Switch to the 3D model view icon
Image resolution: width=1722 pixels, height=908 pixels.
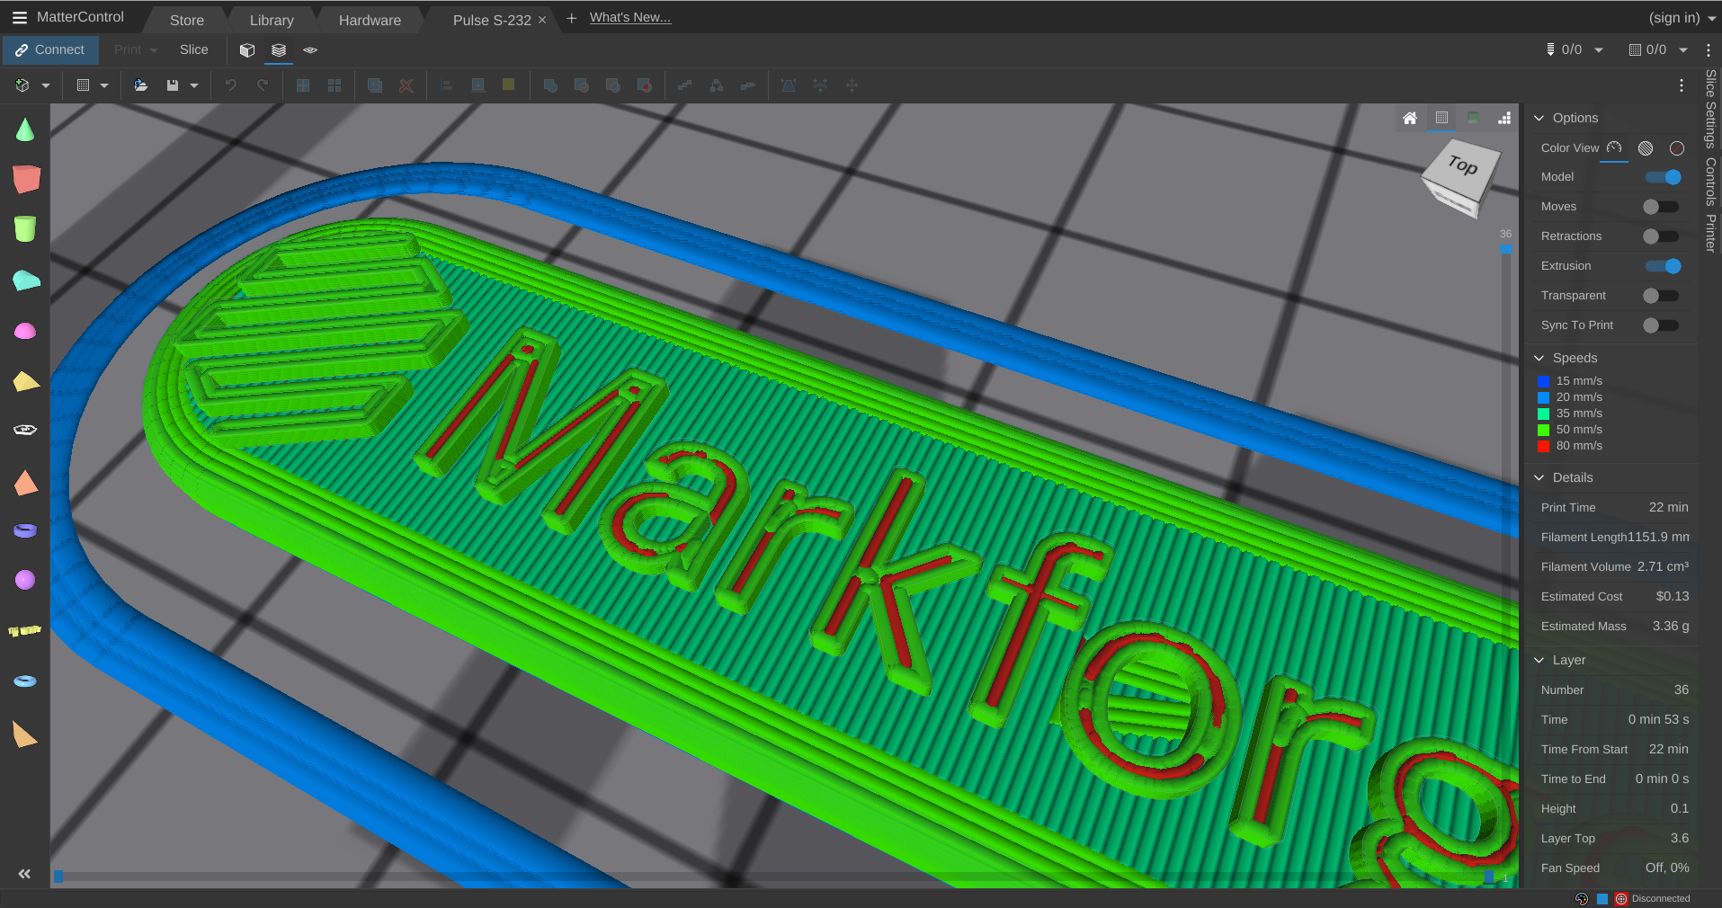[247, 50]
